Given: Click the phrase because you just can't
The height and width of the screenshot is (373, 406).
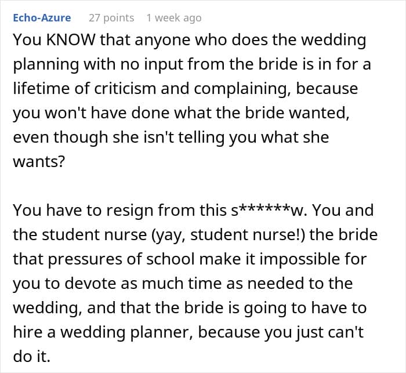Looking at the screenshot, I should pyautogui.click(x=281, y=332).
